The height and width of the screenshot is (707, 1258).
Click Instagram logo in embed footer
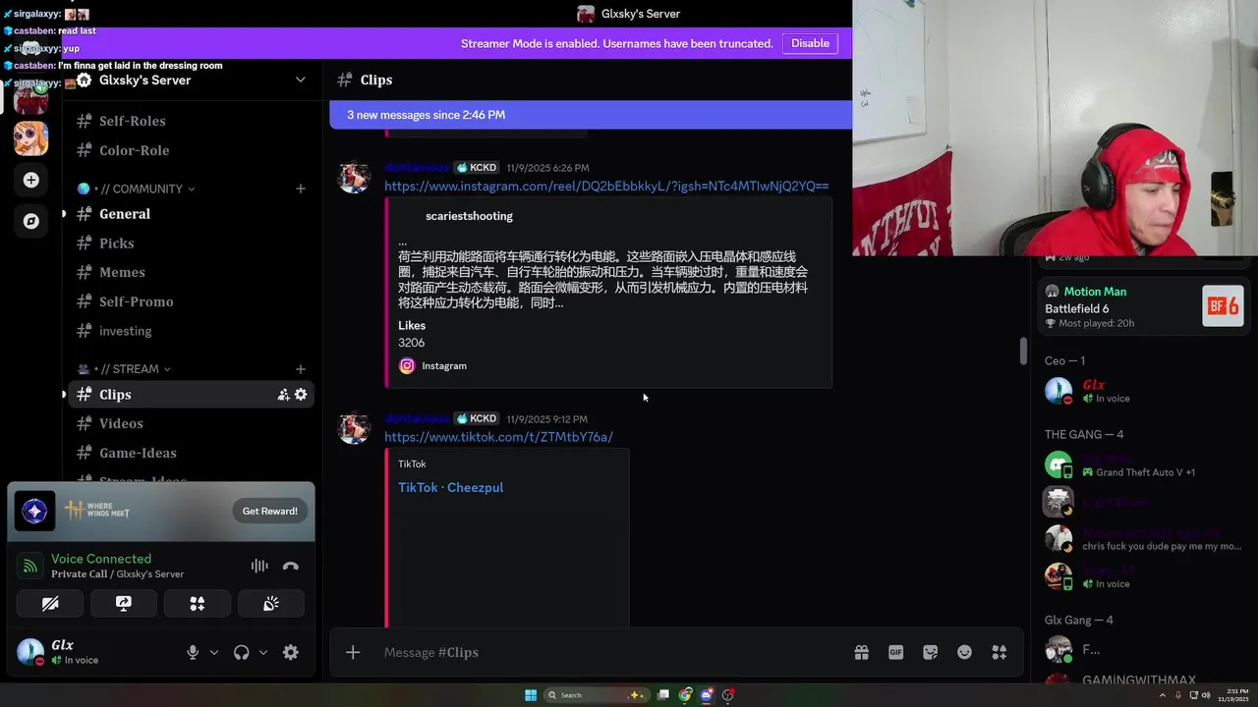pyautogui.click(x=407, y=365)
